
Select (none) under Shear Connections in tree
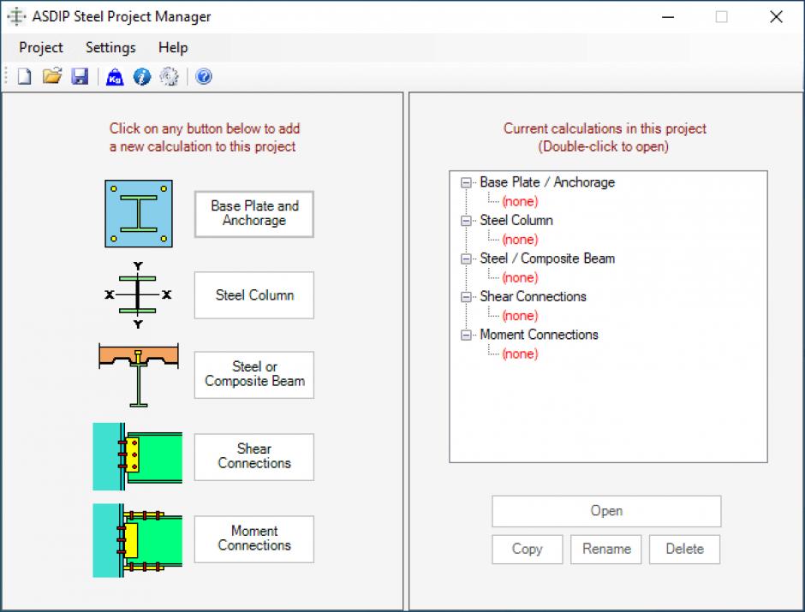point(520,316)
